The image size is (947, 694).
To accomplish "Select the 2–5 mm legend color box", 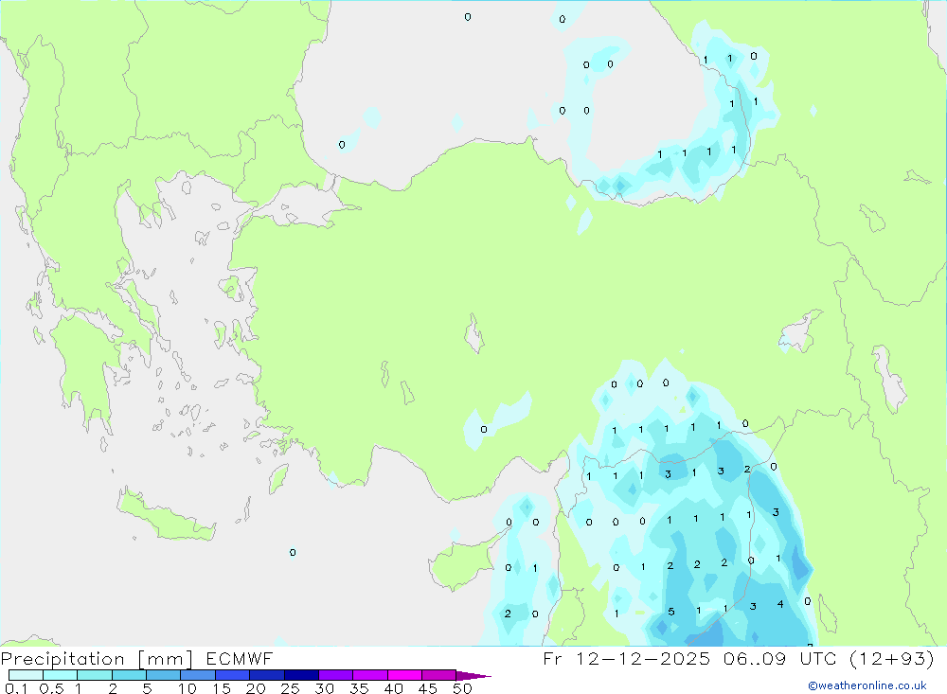I will pos(129,675).
